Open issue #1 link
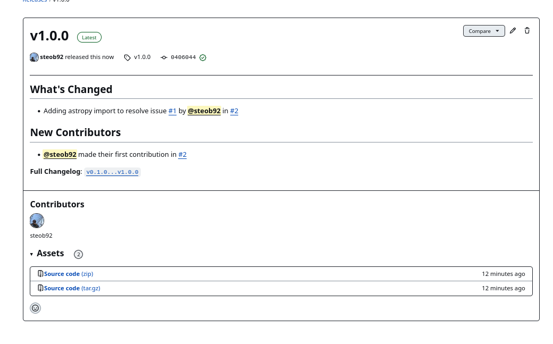 [172, 111]
